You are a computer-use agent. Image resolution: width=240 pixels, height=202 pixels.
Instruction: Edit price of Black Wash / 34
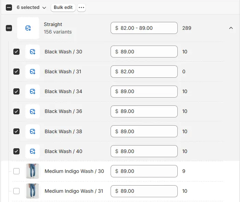(x=144, y=91)
